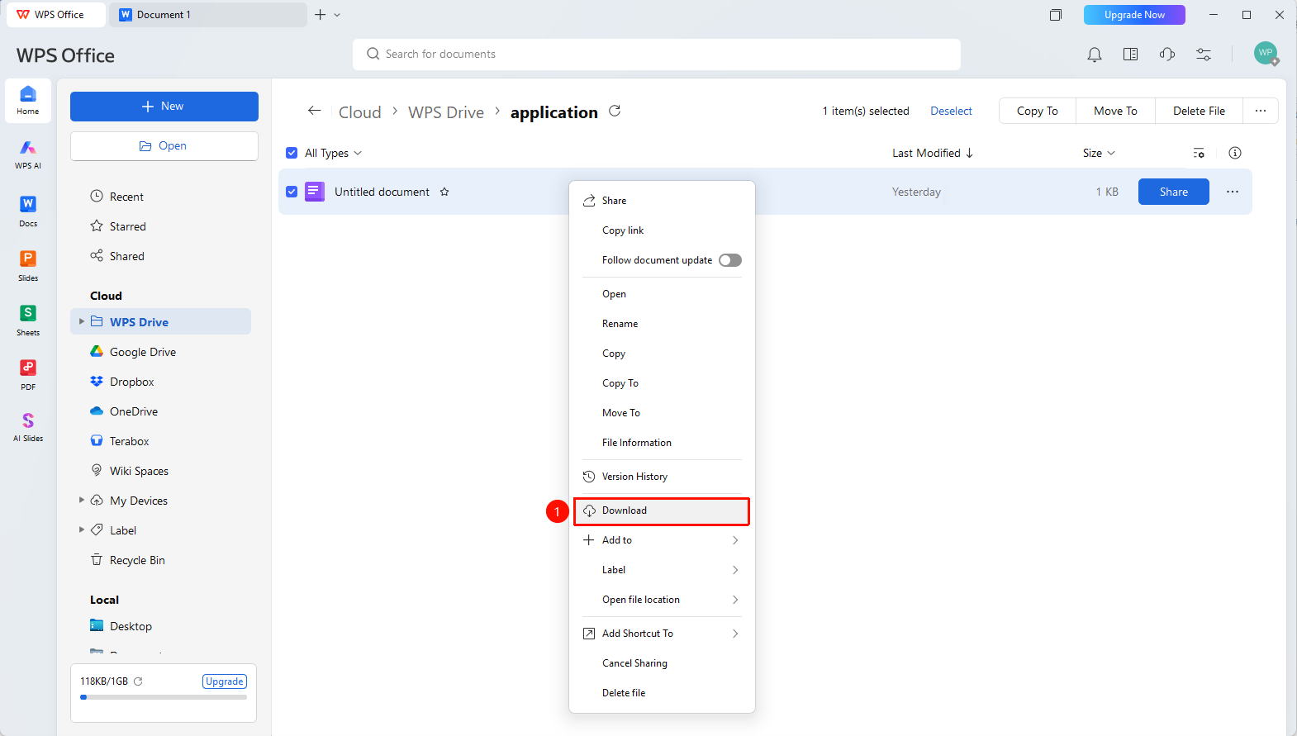Click the notifications bell icon
Screen dimensions: 1297x736
(x=1095, y=55)
